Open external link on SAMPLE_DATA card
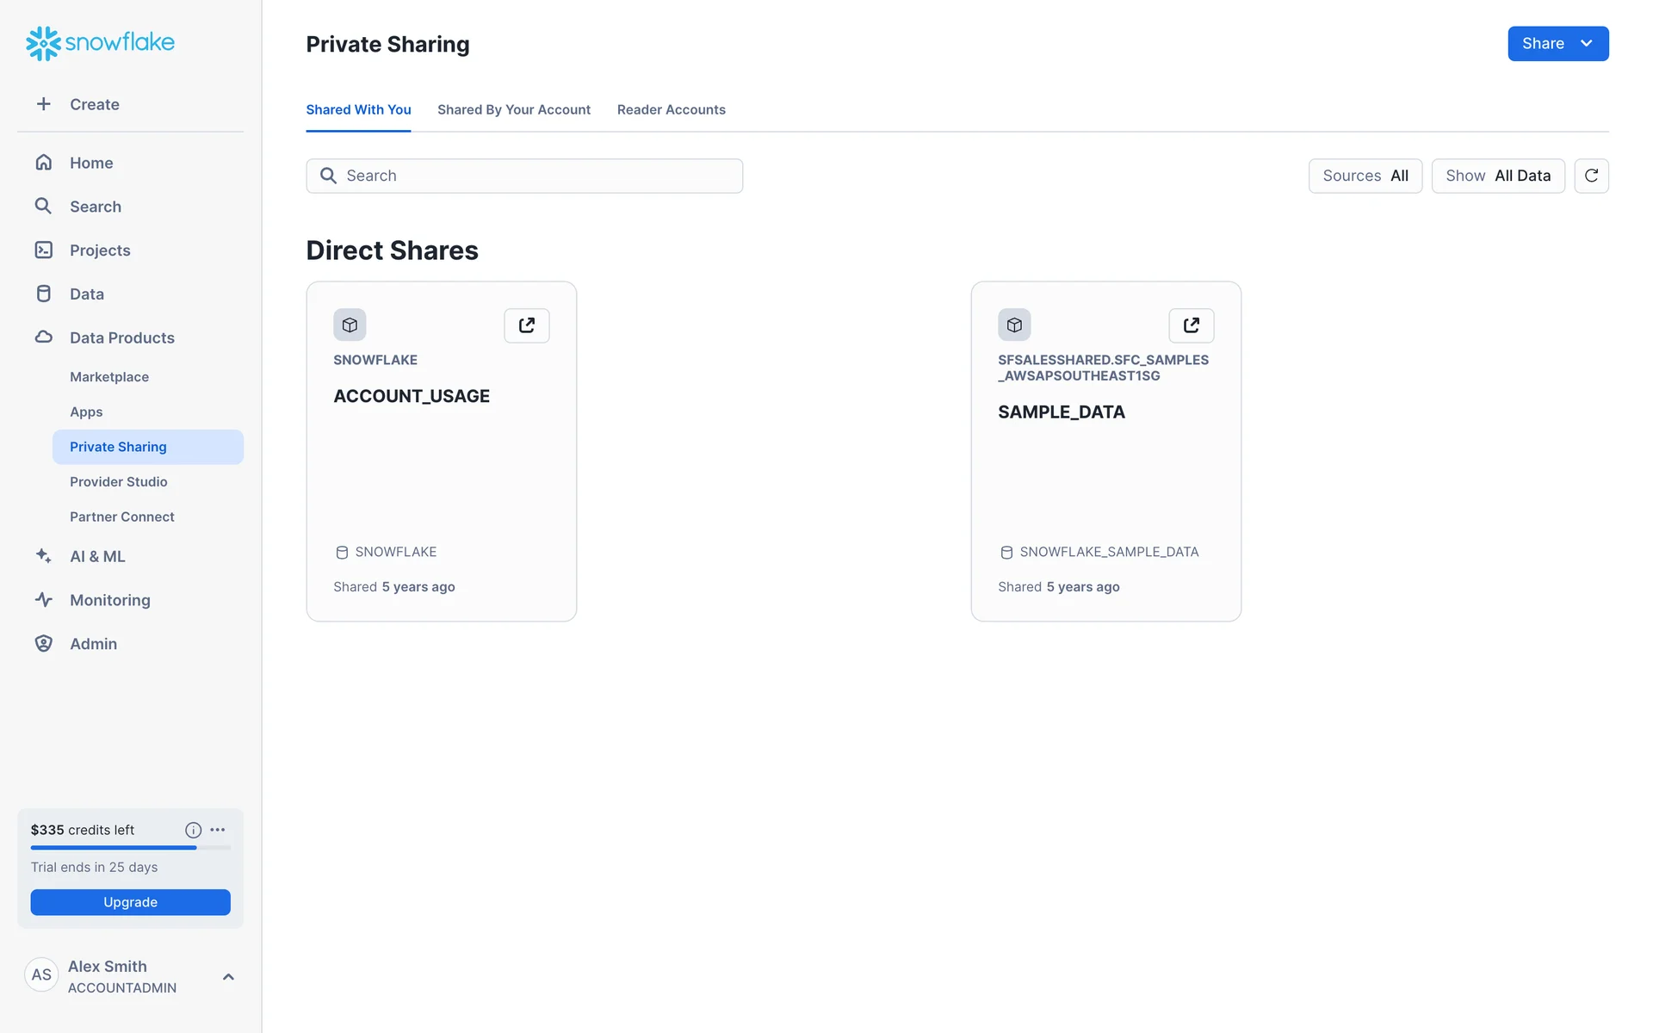The height and width of the screenshot is (1033, 1653). click(1191, 325)
